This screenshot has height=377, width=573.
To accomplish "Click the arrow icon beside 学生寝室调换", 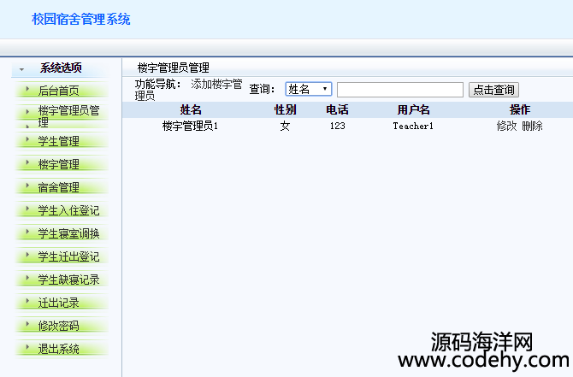I will coord(27,232).
